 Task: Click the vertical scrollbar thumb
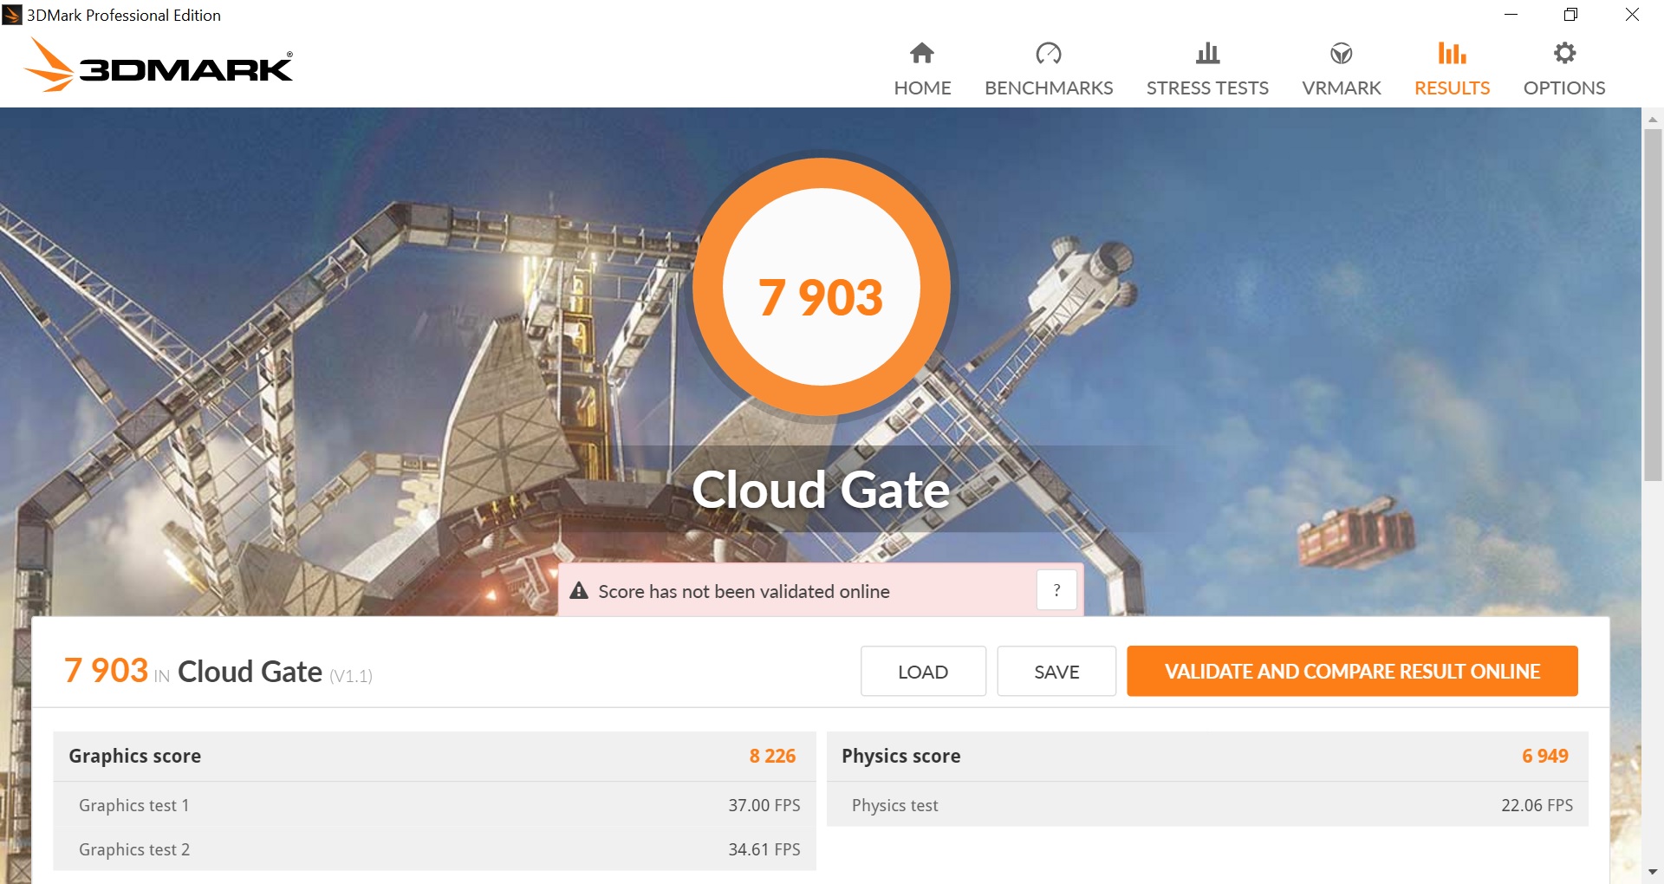pos(1653,305)
